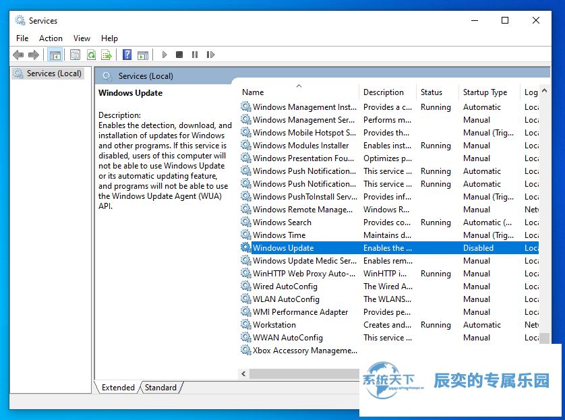Open the Help menu
The image size is (565, 420).
109,38
